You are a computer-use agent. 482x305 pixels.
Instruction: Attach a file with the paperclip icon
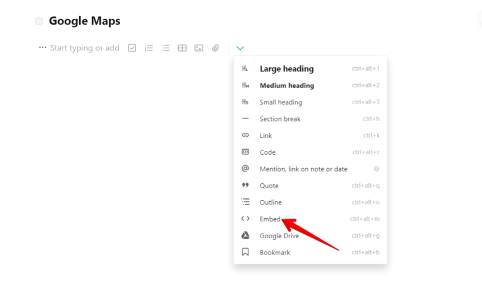tap(216, 48)
